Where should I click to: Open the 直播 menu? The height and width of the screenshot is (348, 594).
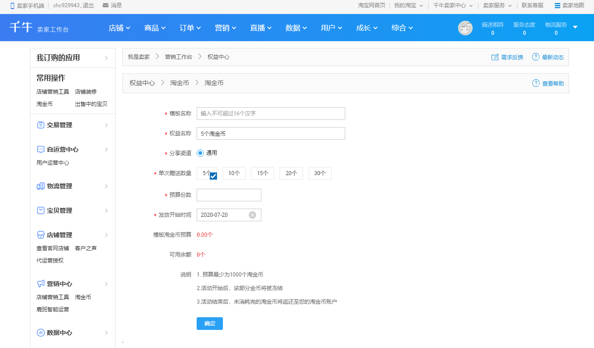click(x=261, y=28)
